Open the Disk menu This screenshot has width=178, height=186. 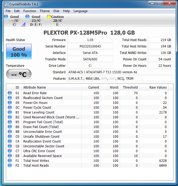tap(56, 11)
